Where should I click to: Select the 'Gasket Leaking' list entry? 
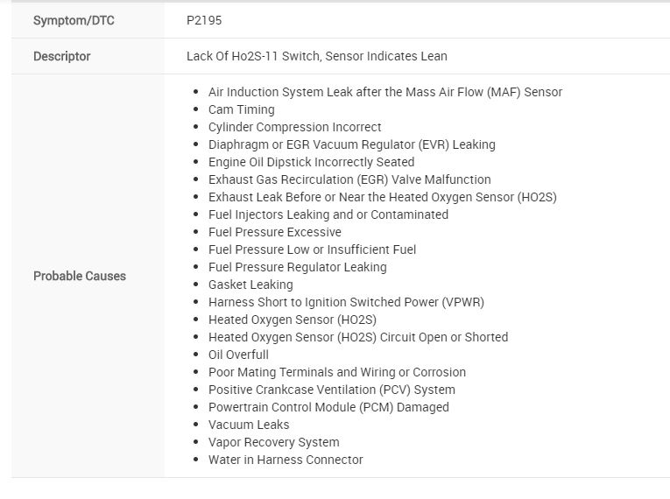pyautogui.click(x=250, y=285)
